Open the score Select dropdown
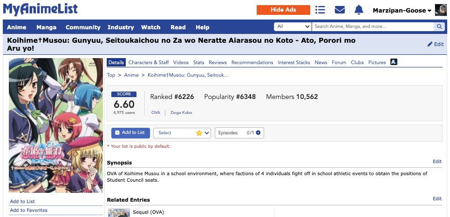The height and width of the screenshot is (217, 450). point(182,133)
